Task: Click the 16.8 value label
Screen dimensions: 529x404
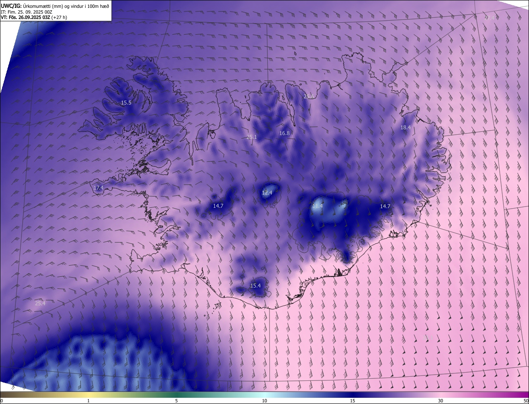Action: 284,133
